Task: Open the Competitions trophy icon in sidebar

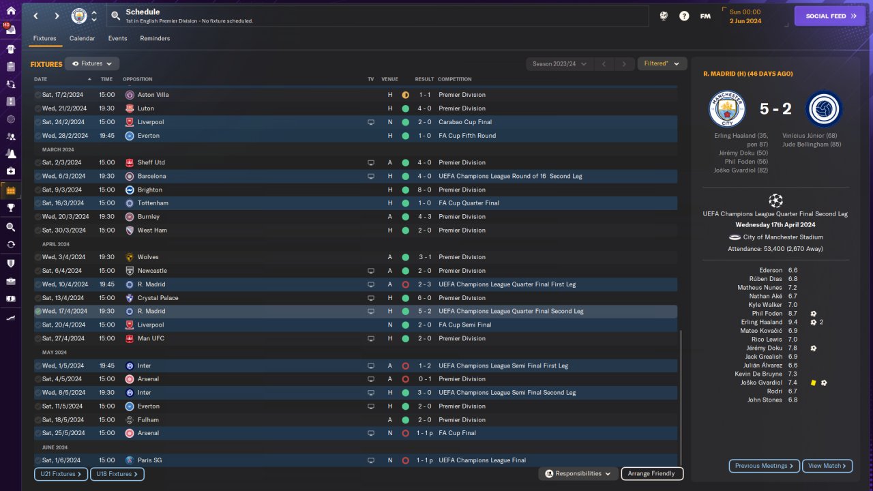Action: point(10,208)
